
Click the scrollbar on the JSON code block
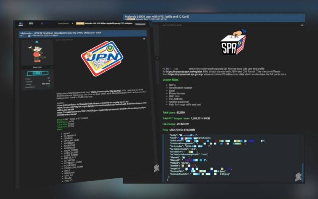click(x=302, y=172)
